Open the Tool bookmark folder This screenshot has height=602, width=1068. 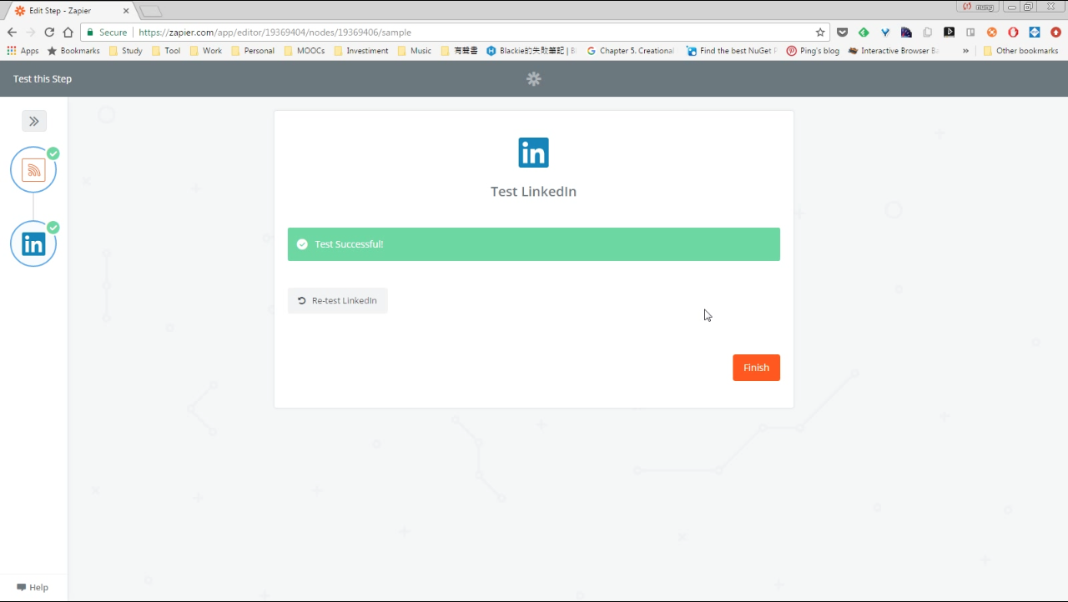166,51
